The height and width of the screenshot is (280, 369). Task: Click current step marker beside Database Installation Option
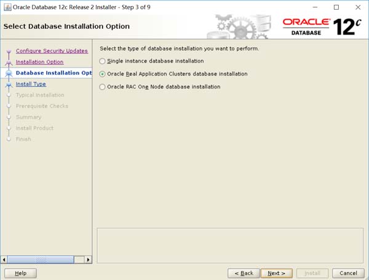click(x=9, y=73)
